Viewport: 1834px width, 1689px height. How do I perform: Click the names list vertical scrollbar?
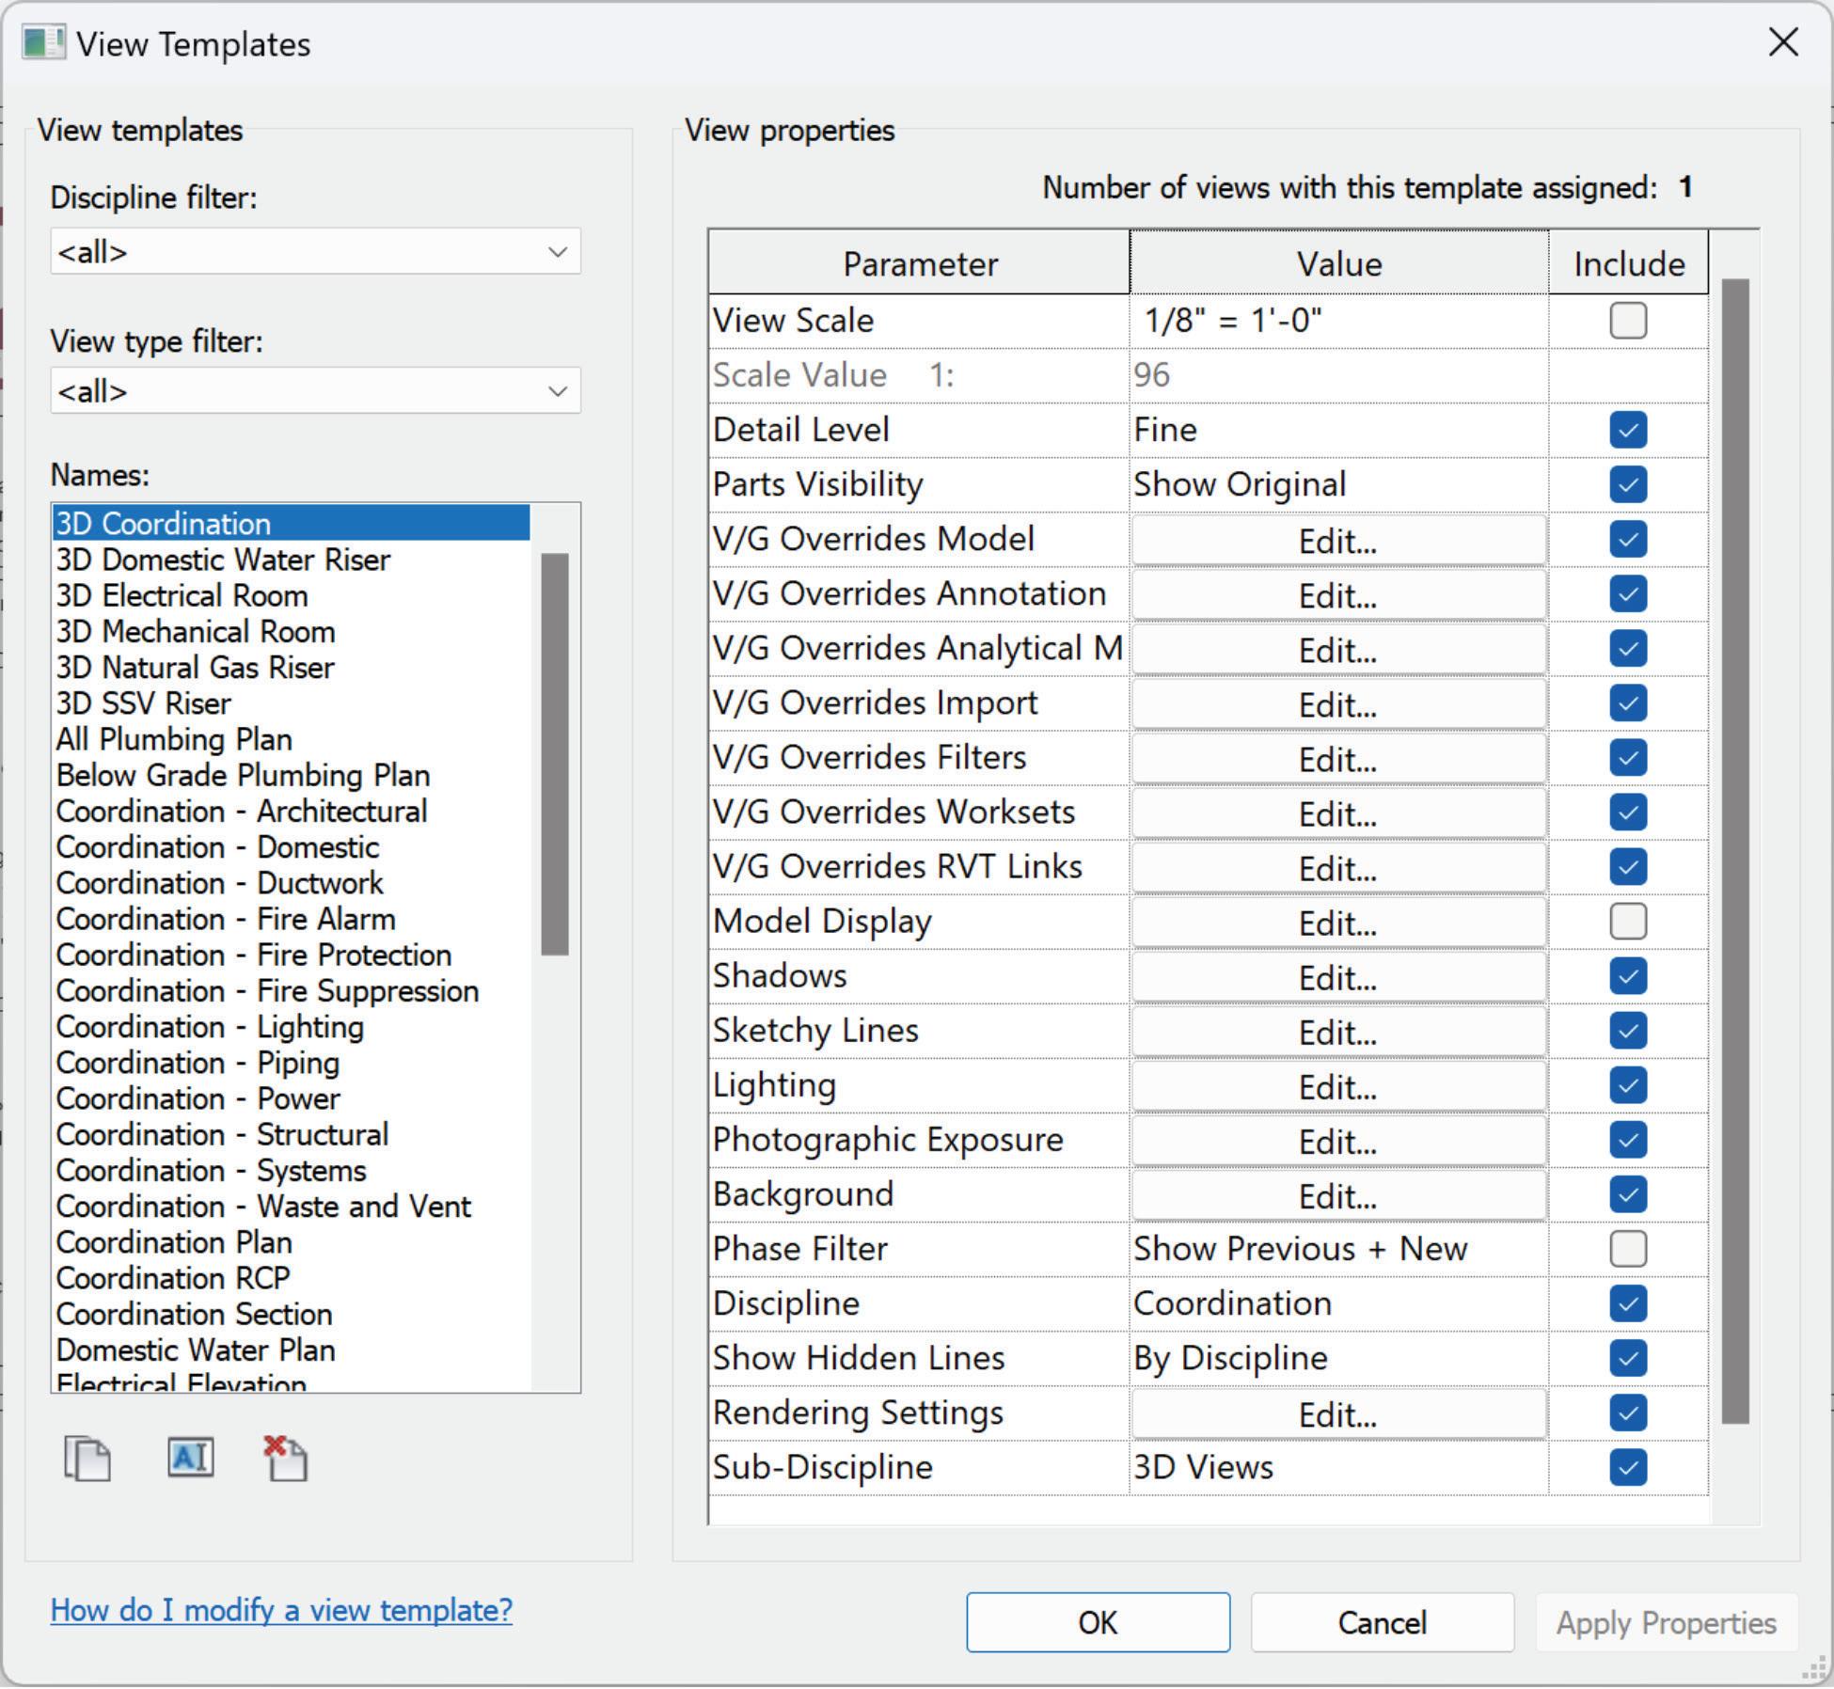click(x=555, y=752)
